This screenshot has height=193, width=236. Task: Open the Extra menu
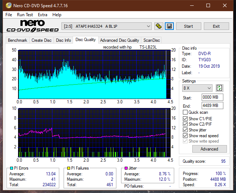pos(43,15)
